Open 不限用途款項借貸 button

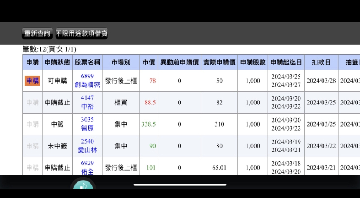point(81,34)
